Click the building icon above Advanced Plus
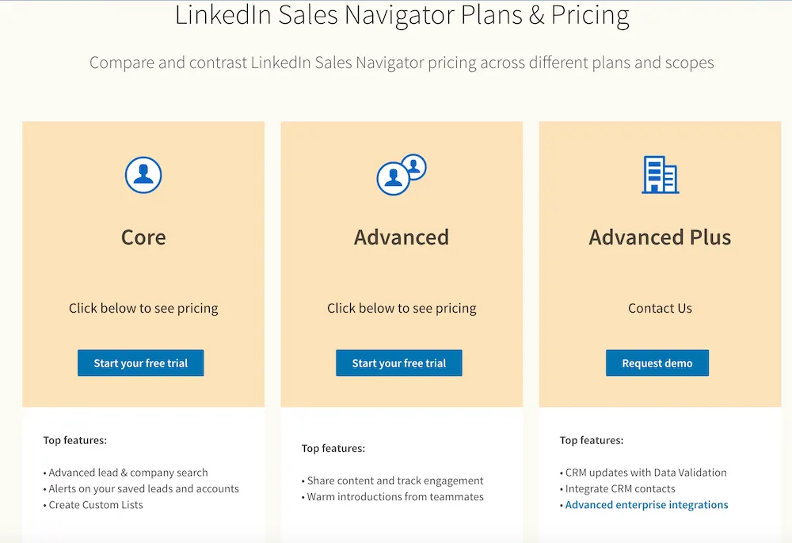The height and width of the screenshot is (543, 792). coord(660,176)
